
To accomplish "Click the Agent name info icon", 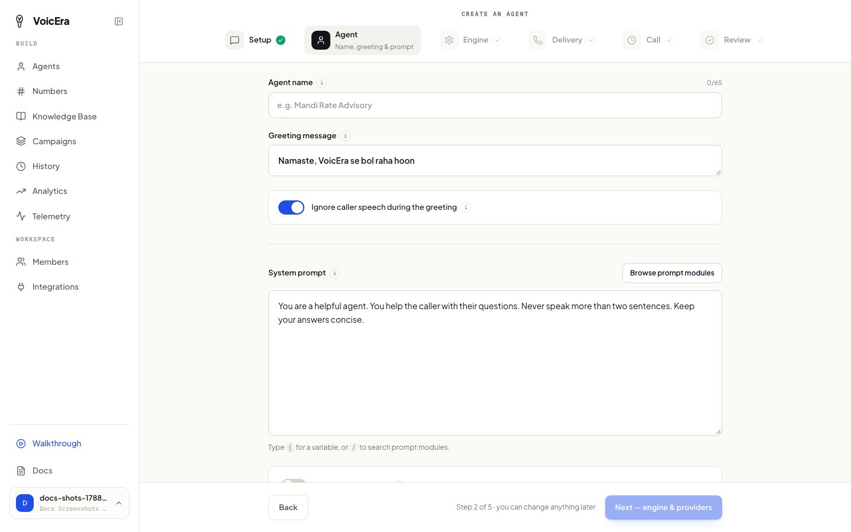I will point(321,83).
